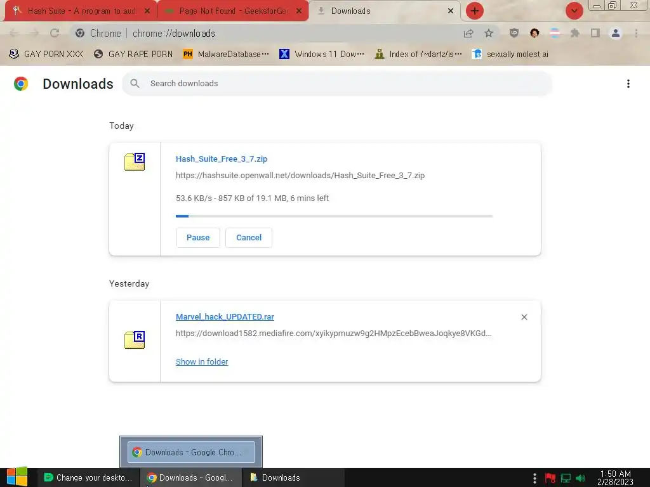Bookmark this page with the star icon
Viewport: 650px width, 487px height.
489,33
